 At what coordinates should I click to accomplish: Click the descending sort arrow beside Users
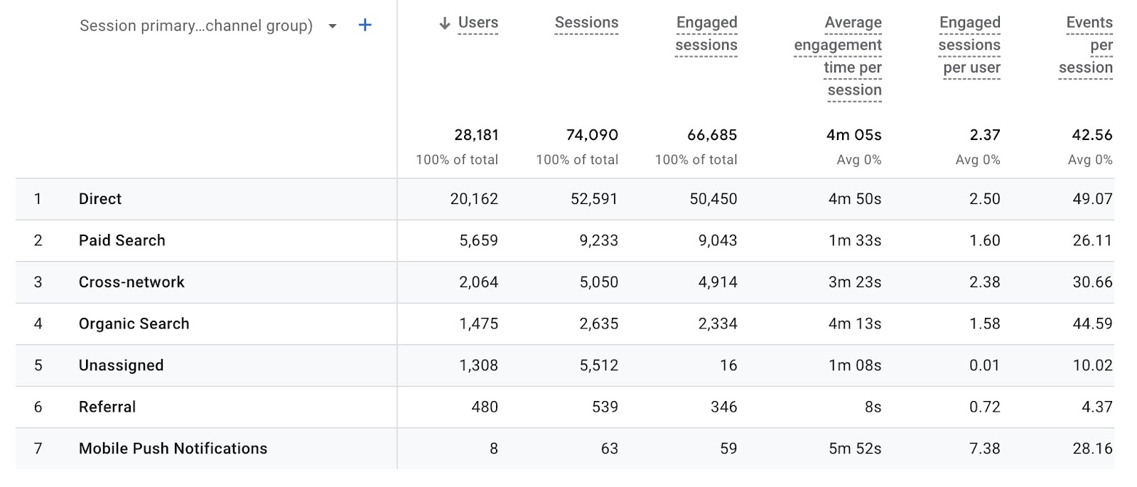click(x=444, y=23)
